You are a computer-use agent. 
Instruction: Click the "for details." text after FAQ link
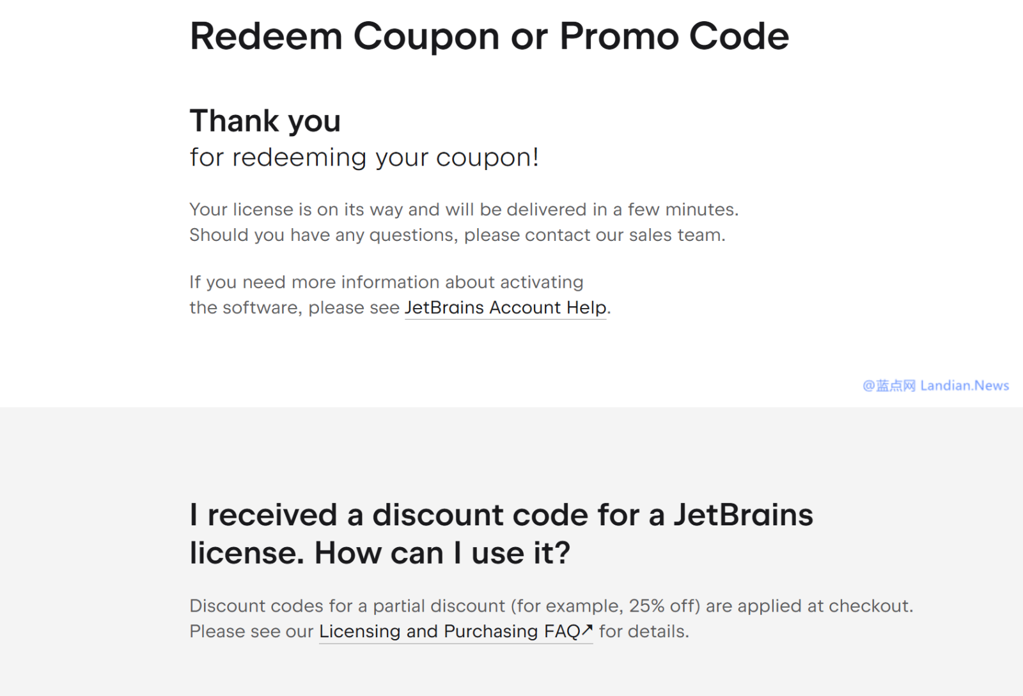(x=644, y=631)
